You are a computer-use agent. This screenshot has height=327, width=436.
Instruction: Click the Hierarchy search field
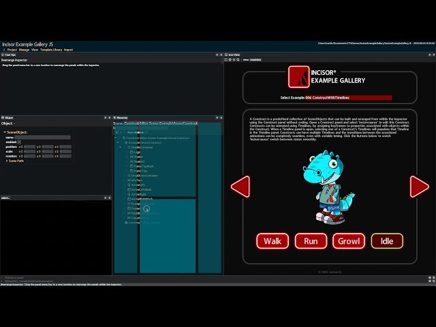click(142, 128)
